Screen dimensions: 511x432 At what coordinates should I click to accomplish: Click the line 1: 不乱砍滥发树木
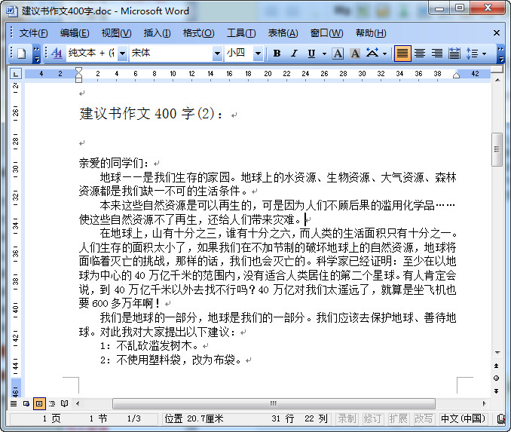148,345
